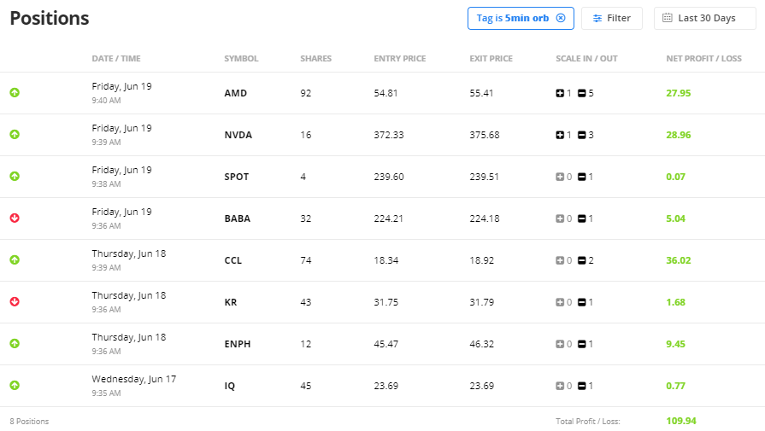Remove the 5min orb tag filter

(561, 18)
